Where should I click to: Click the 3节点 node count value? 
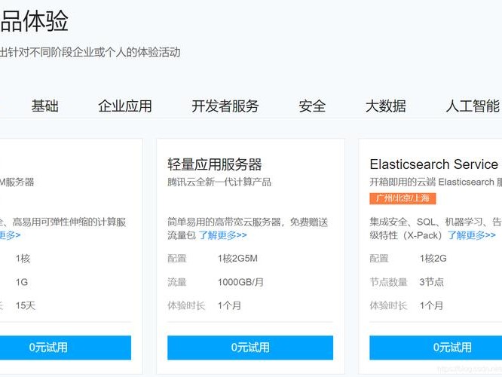(432, 282)
